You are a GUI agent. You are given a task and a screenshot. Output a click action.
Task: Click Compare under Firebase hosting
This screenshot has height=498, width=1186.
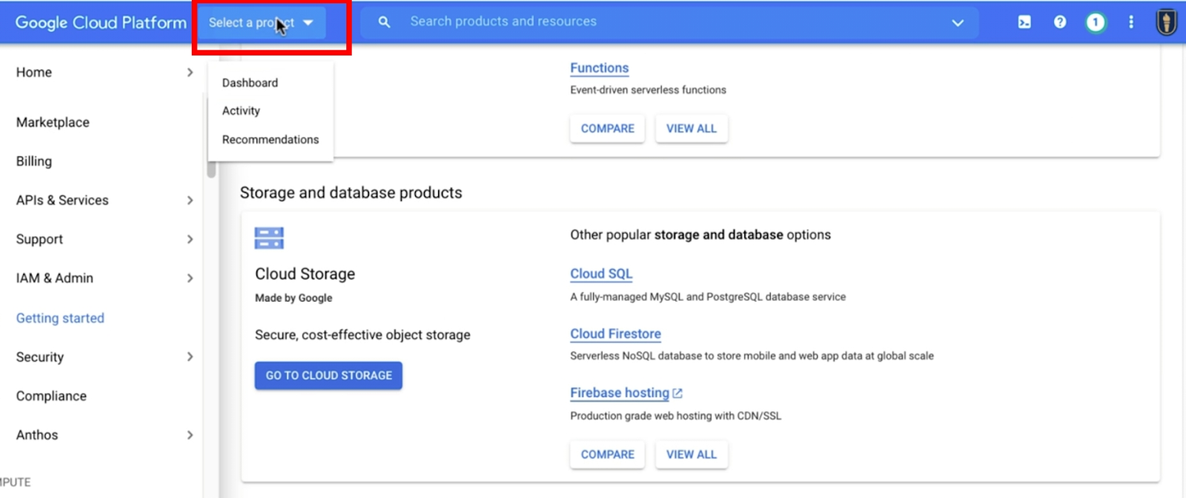click(x=608, y=454)
